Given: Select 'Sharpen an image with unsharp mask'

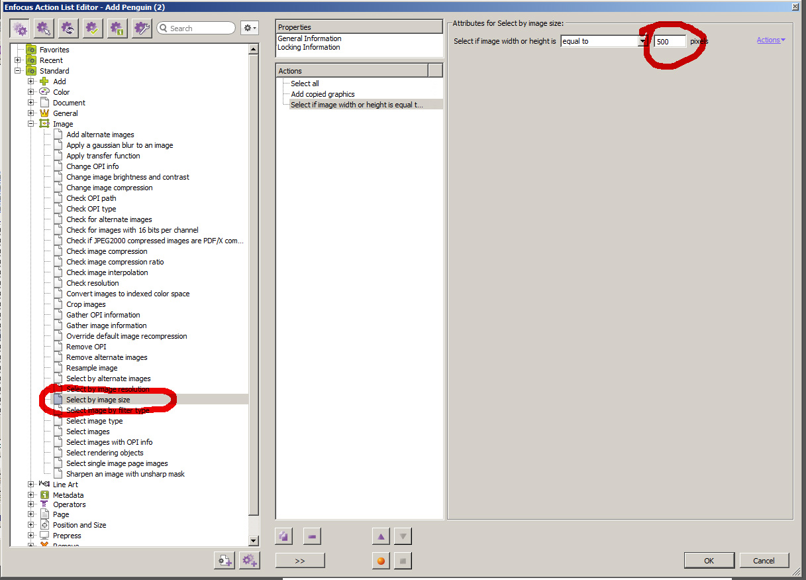Looking at the screenshot, I should tap(125, 474).
